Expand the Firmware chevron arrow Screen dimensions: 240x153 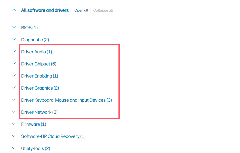point(14,124)
